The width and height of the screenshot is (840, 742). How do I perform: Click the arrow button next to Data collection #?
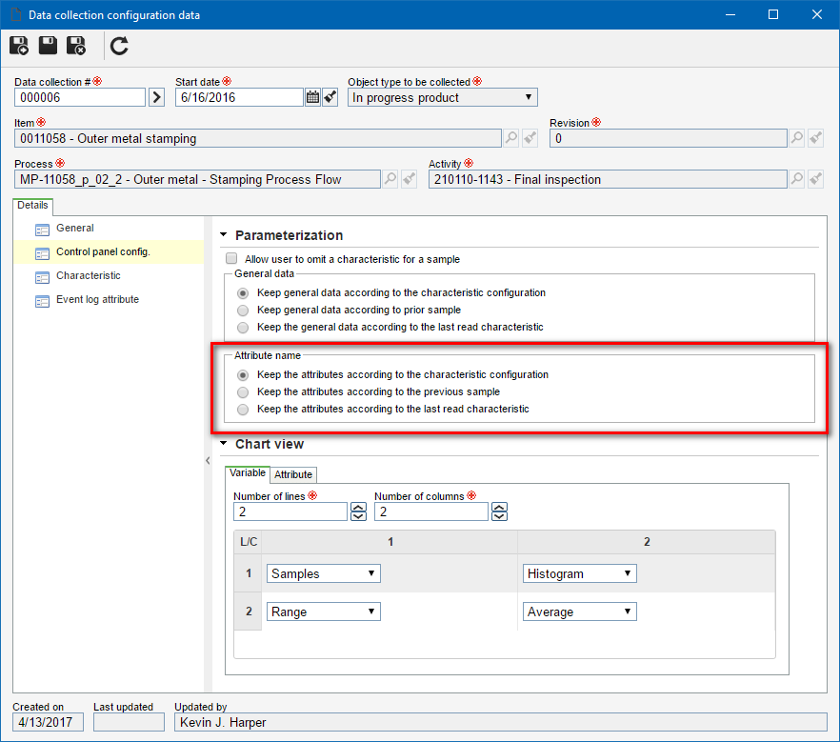coord(156,97)
